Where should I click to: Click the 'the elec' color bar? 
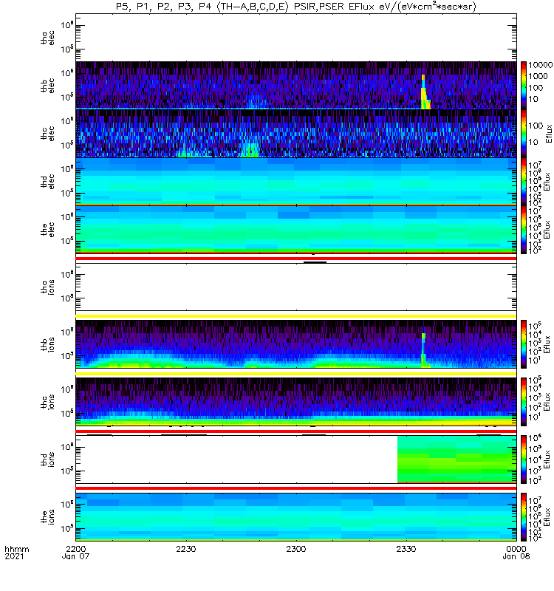524,230
